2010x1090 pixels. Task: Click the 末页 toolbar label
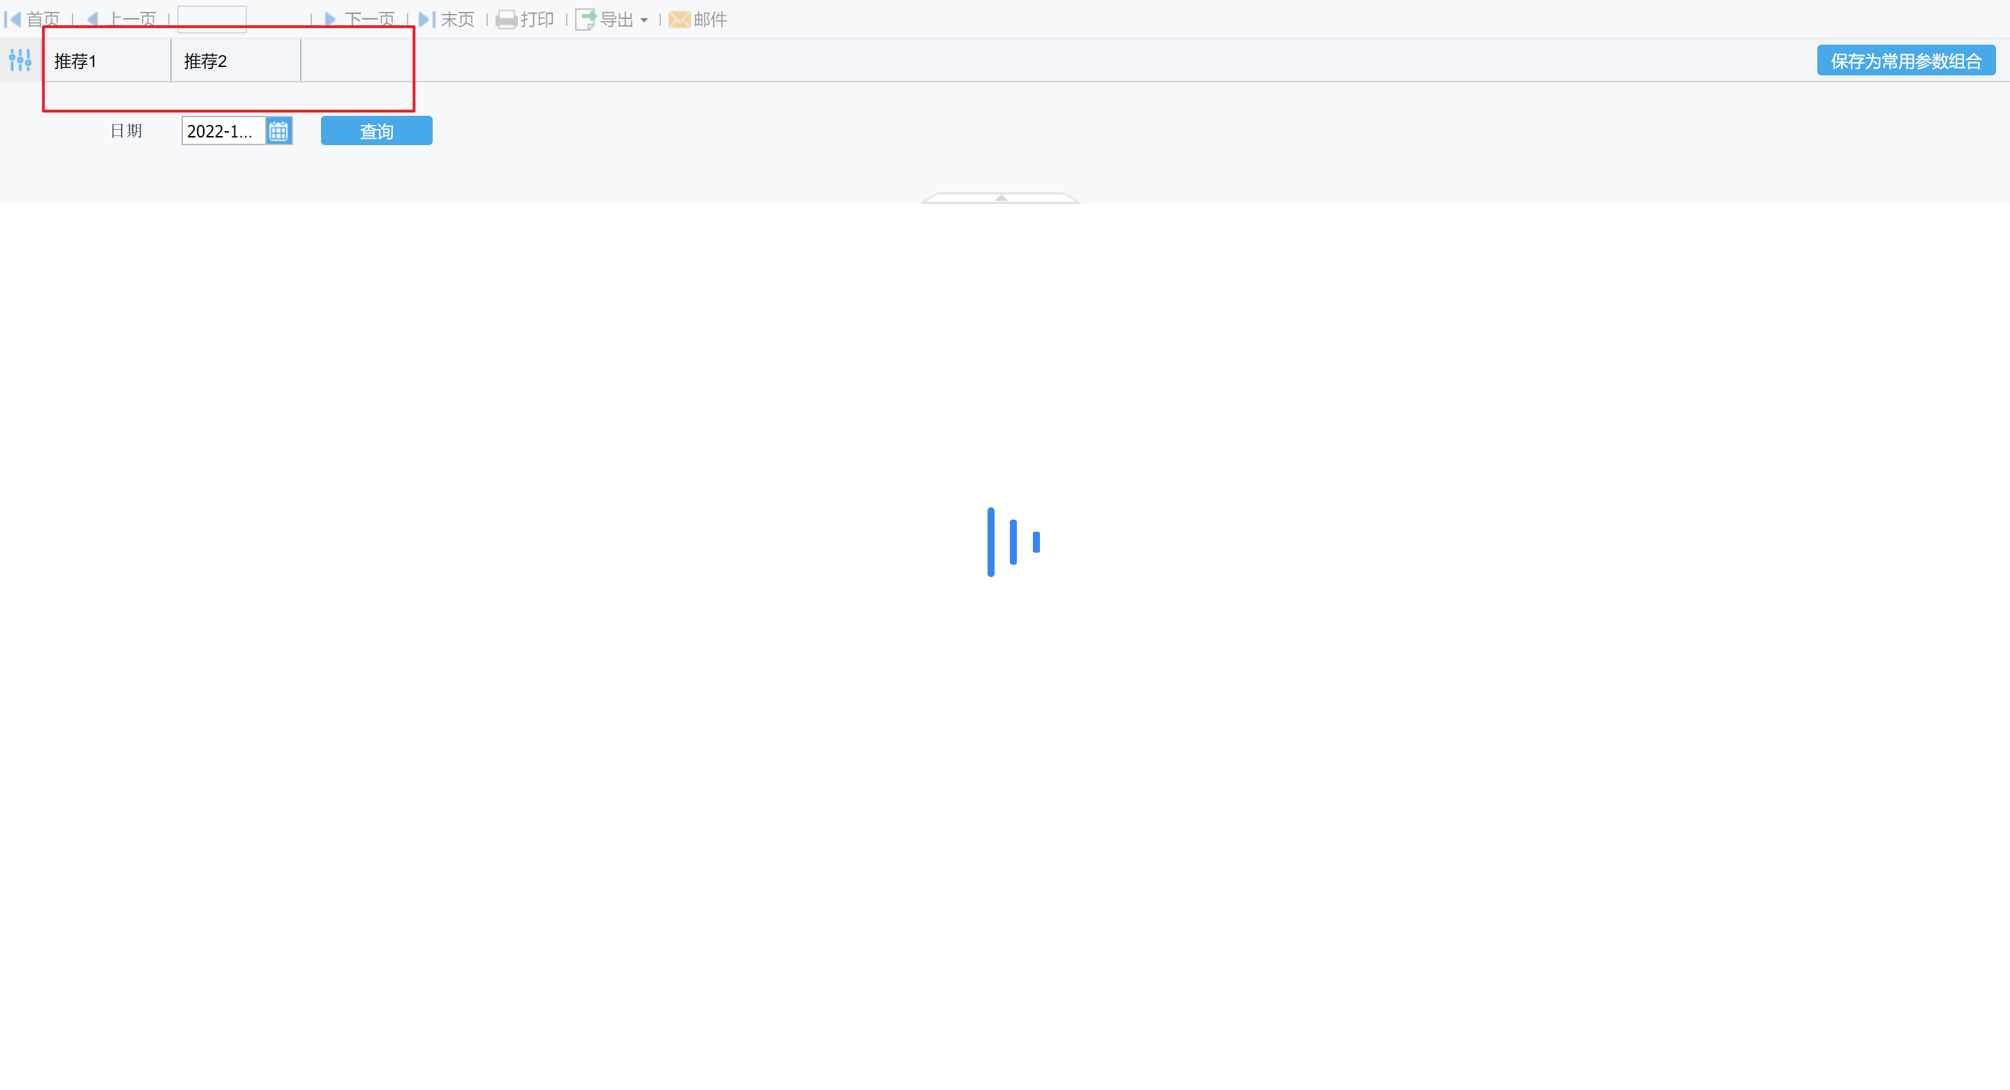[457, 20]
